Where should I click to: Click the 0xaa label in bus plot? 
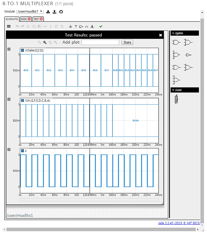[x=135, y=121]
